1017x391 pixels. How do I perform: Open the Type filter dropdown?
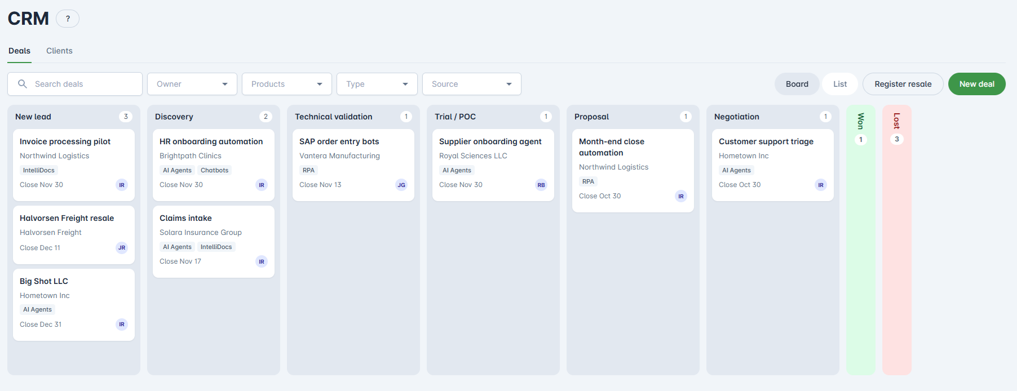[x=377, y=84]
